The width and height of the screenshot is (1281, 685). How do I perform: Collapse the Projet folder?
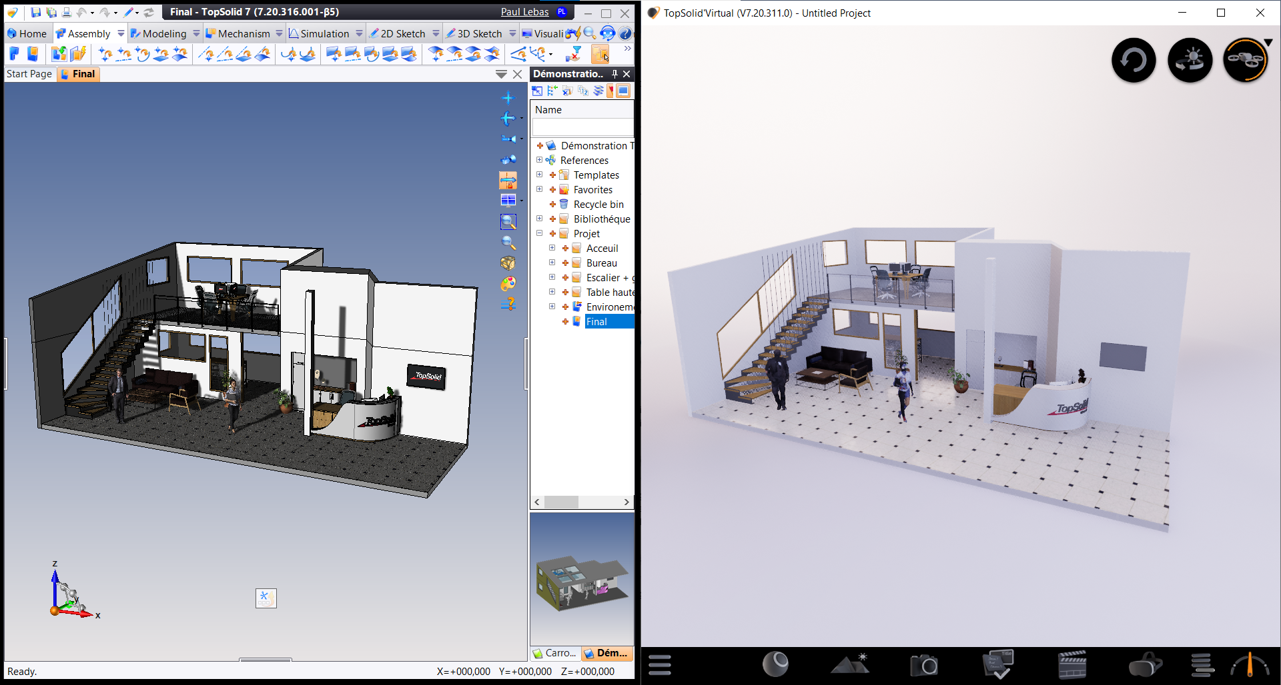539,233
